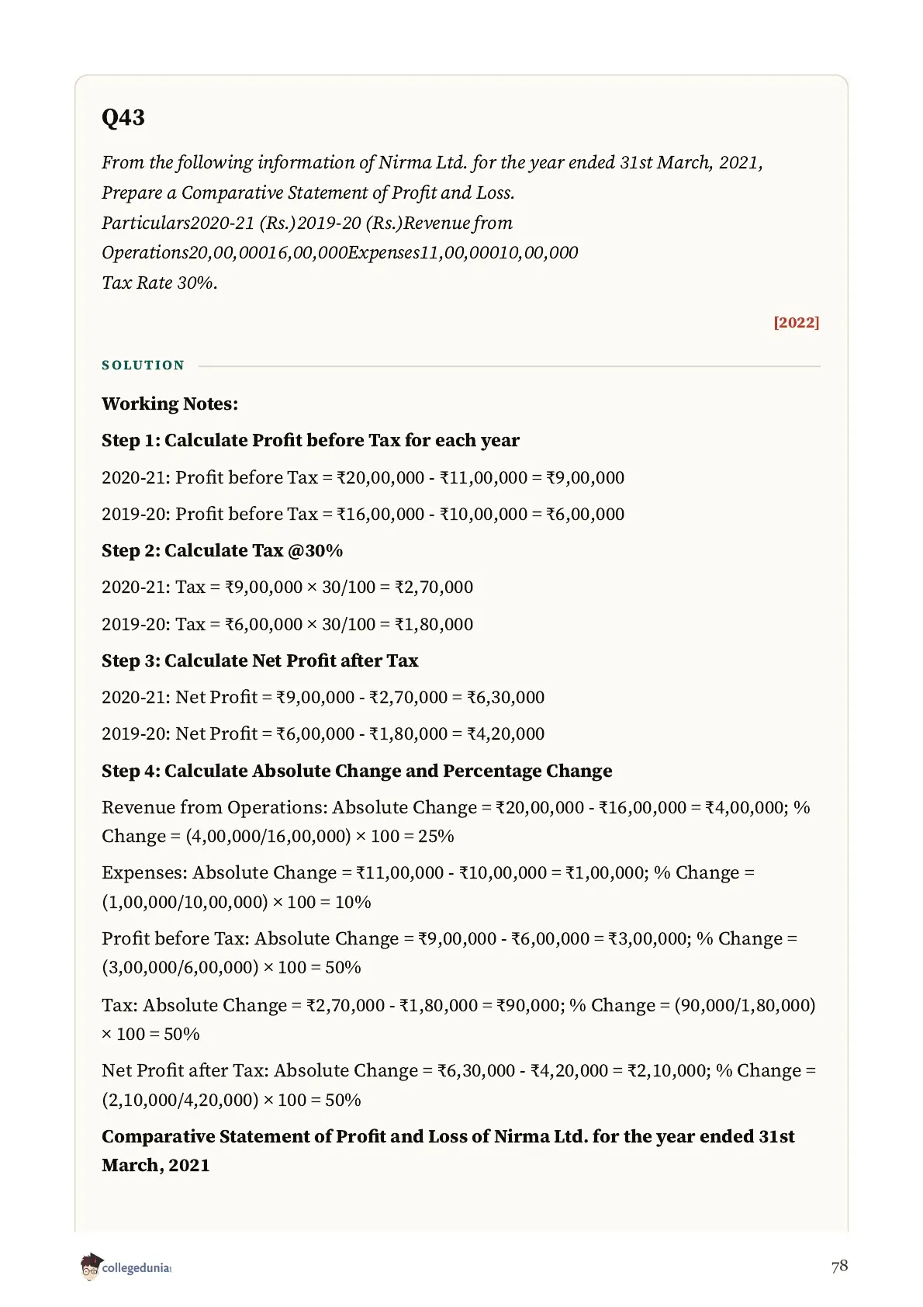Click the 2019-20 Profit before Tax line
The image size is (923, 1307).
pyautogui.click(x=363, y=514)
